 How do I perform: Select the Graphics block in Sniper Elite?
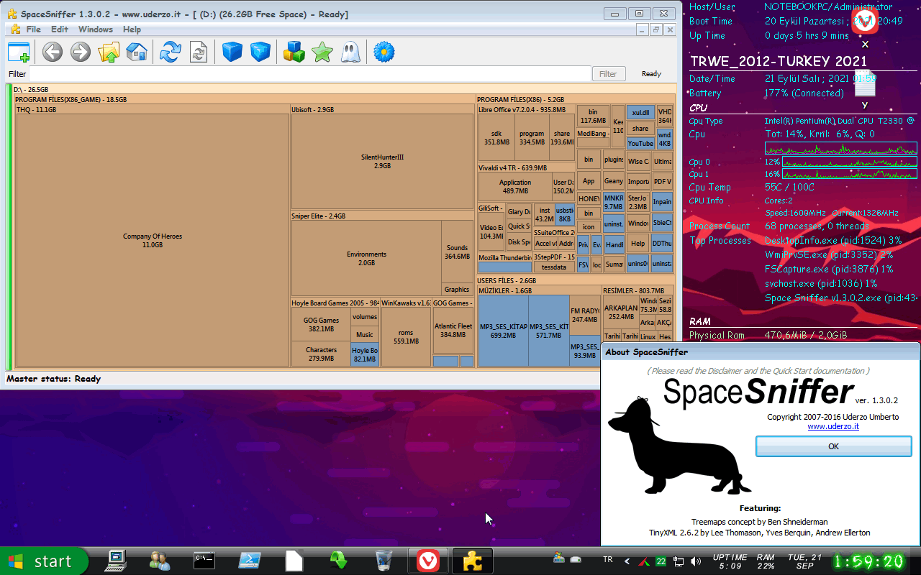click(457, 290)
